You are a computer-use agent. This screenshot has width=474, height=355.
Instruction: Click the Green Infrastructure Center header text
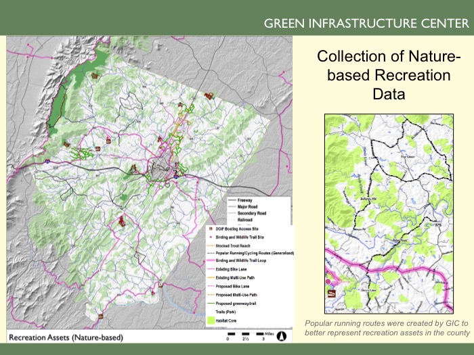pos(364,24)
